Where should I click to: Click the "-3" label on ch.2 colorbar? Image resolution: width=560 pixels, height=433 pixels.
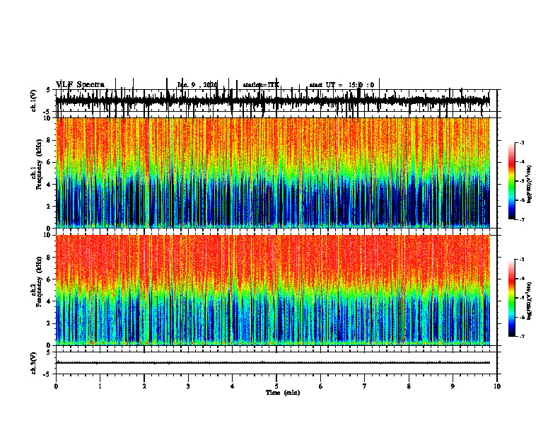(x=522, y=260)
